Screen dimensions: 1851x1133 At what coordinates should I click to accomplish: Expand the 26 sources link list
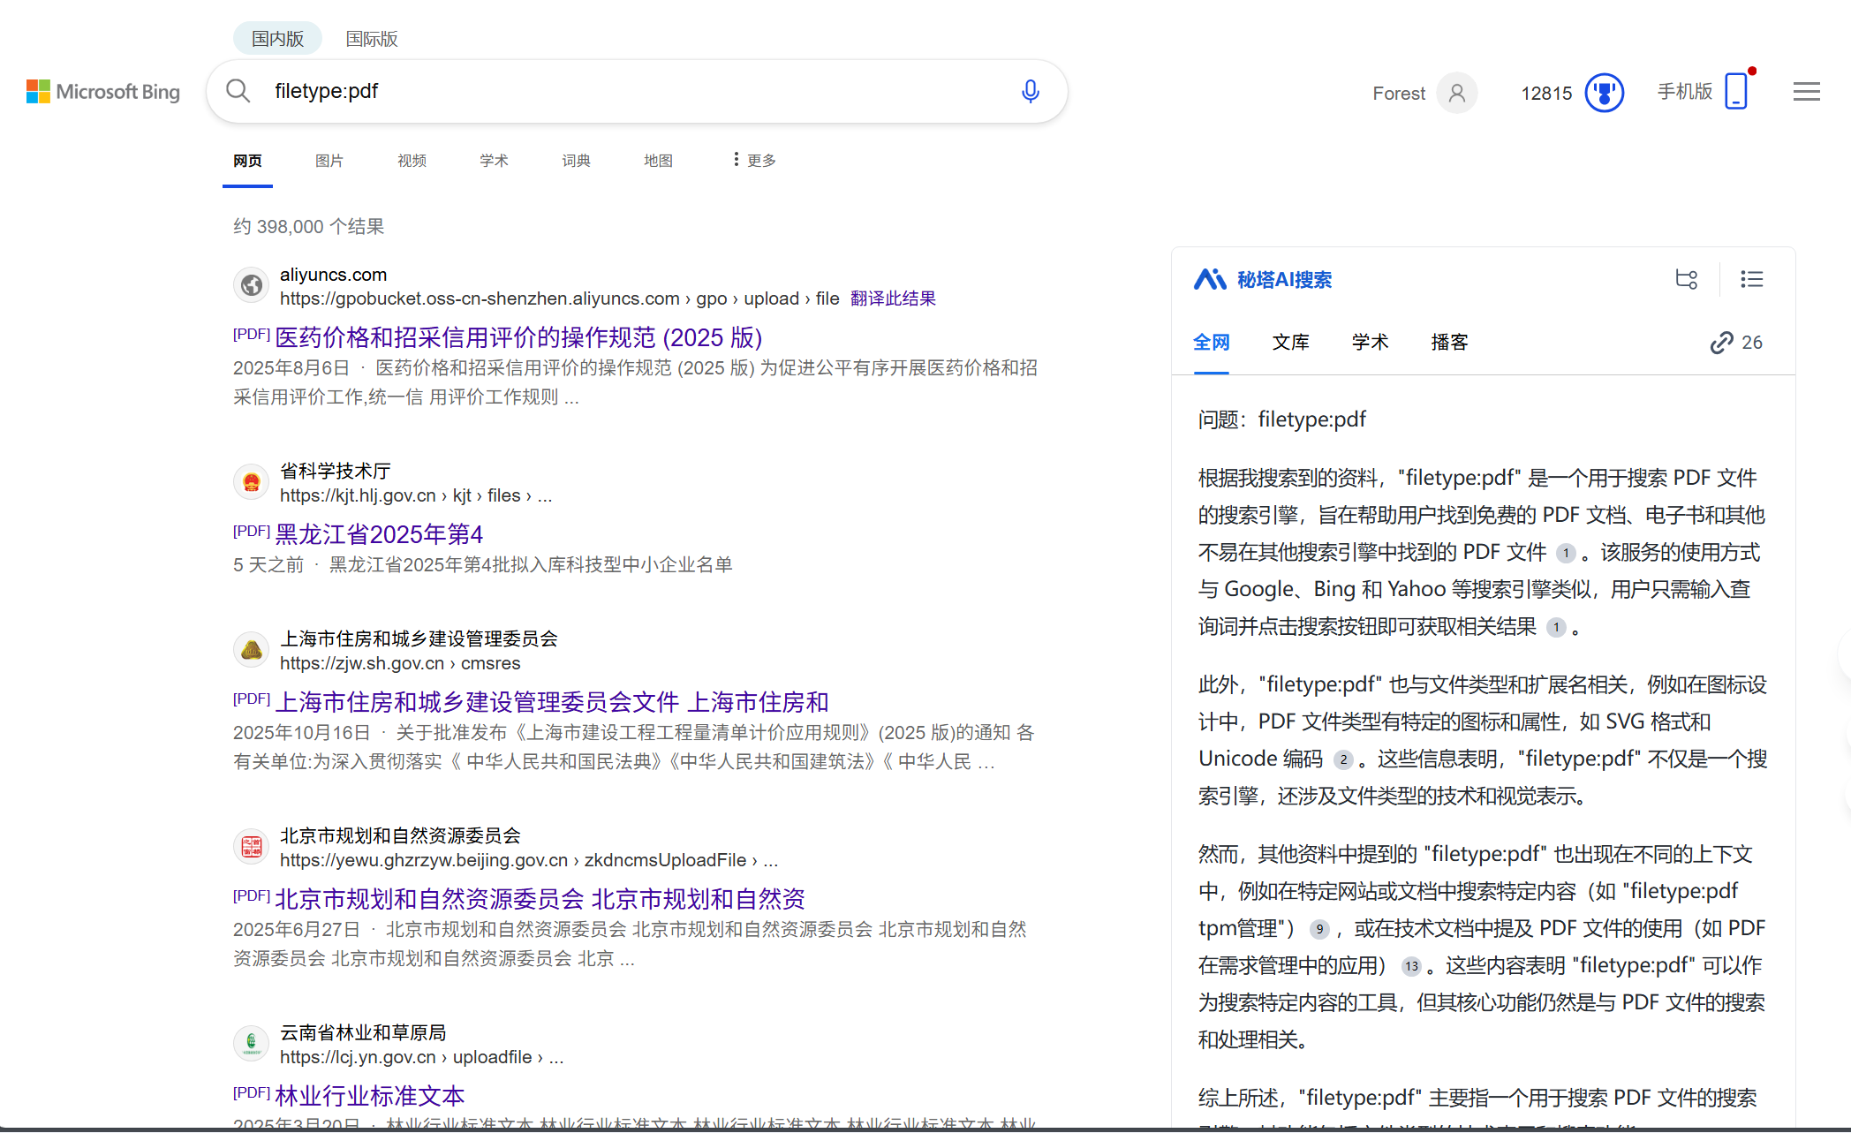(x=1734, y=342)
